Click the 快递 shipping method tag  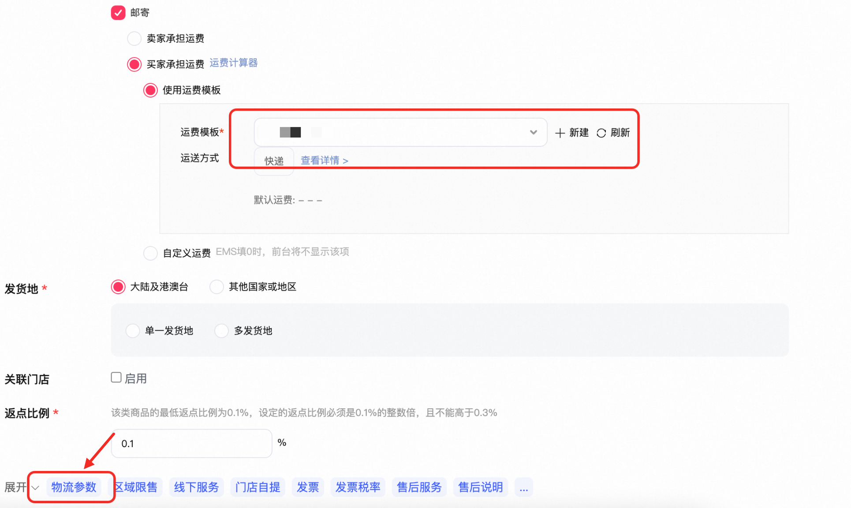[x=274, y=161]
